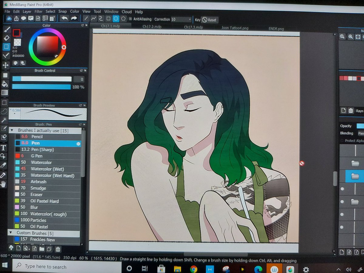This screenshot has height=273, width=364.
Task: Delete palette color with trash icon
Action: click(x=351, y=111)
